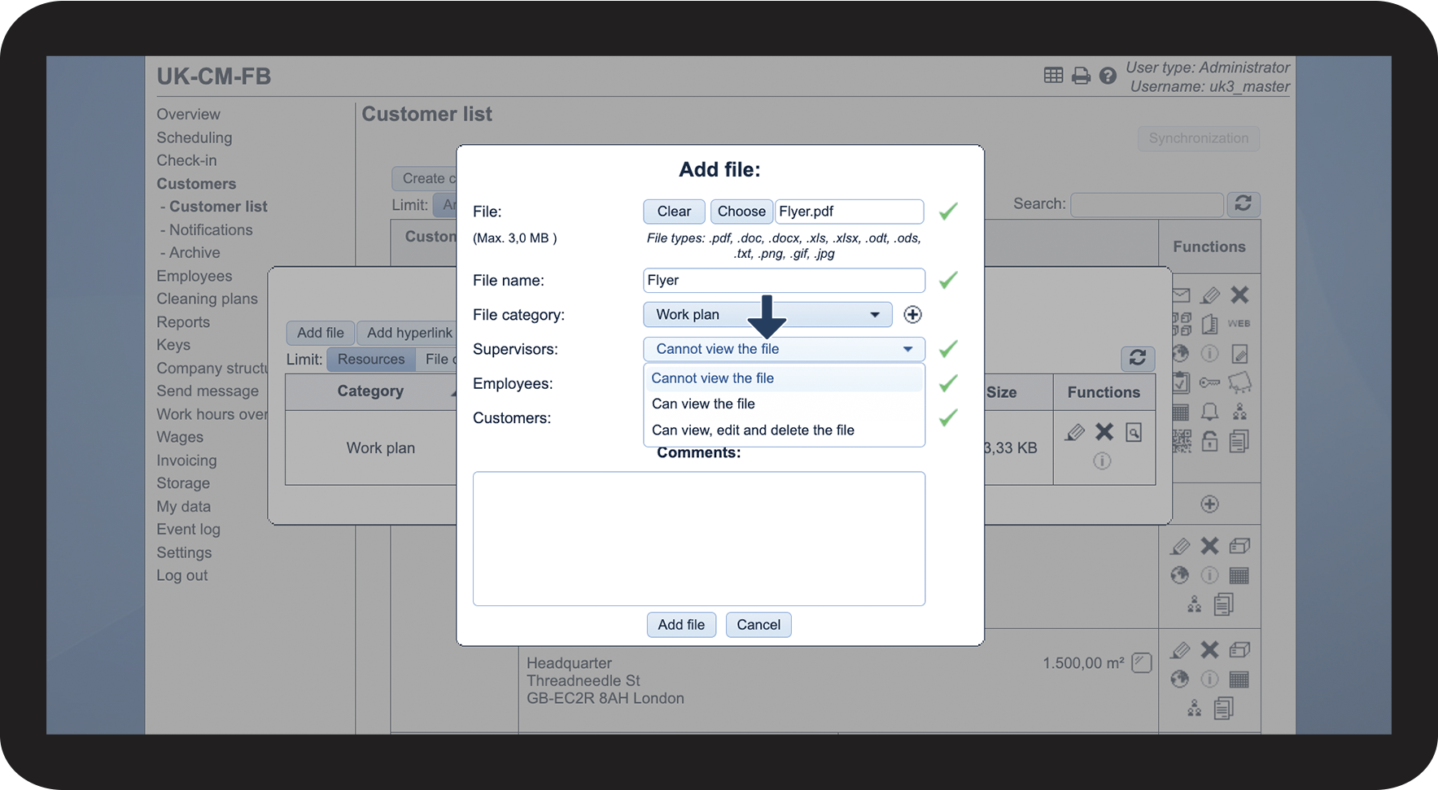Click Log out in the sidebar
This screenshot has height=790, width=1438.
click(x=182, y=576)
